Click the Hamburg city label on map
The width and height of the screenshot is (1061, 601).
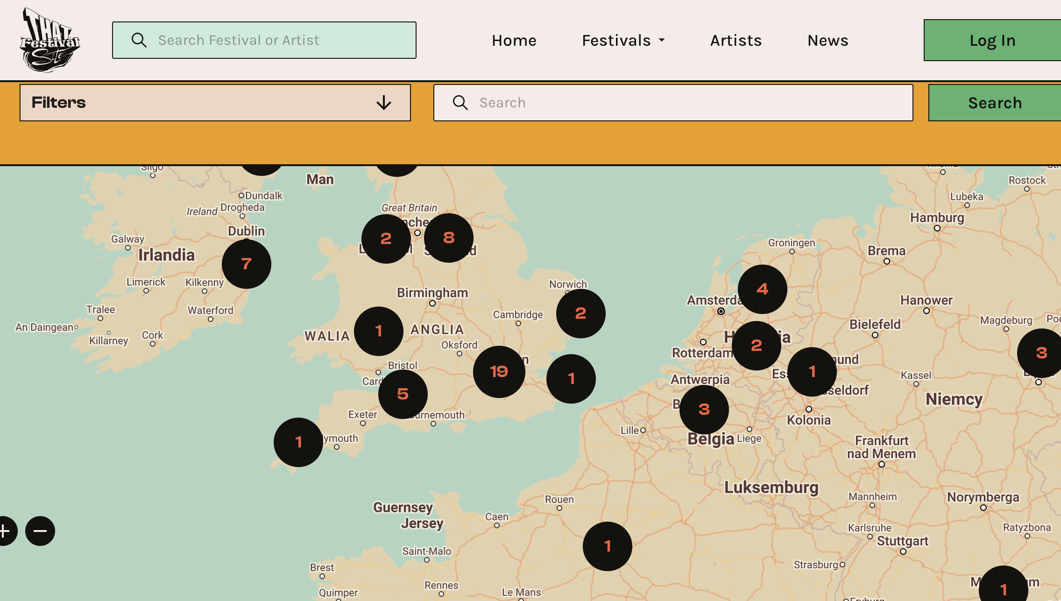click(x=937, y=218)
